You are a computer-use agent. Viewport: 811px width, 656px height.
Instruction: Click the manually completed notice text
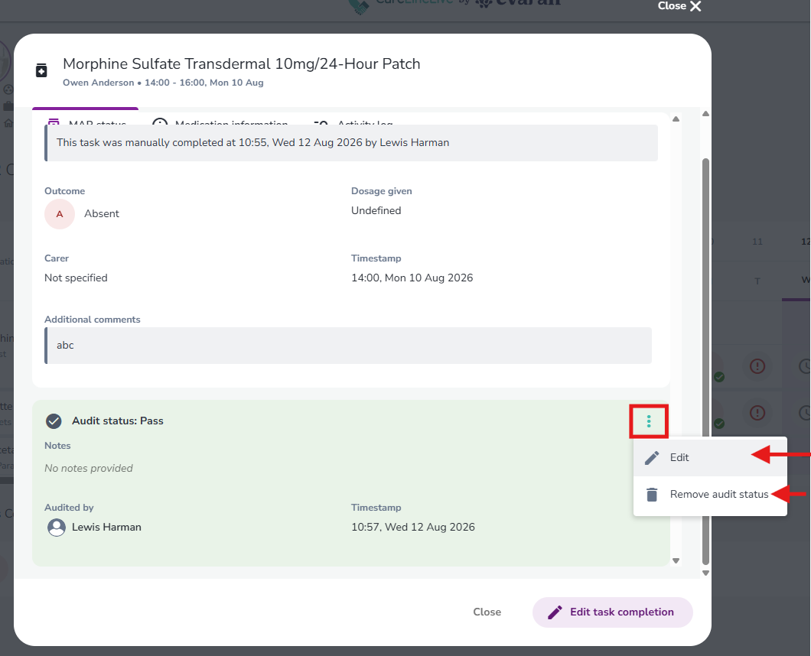coord(252,143)
